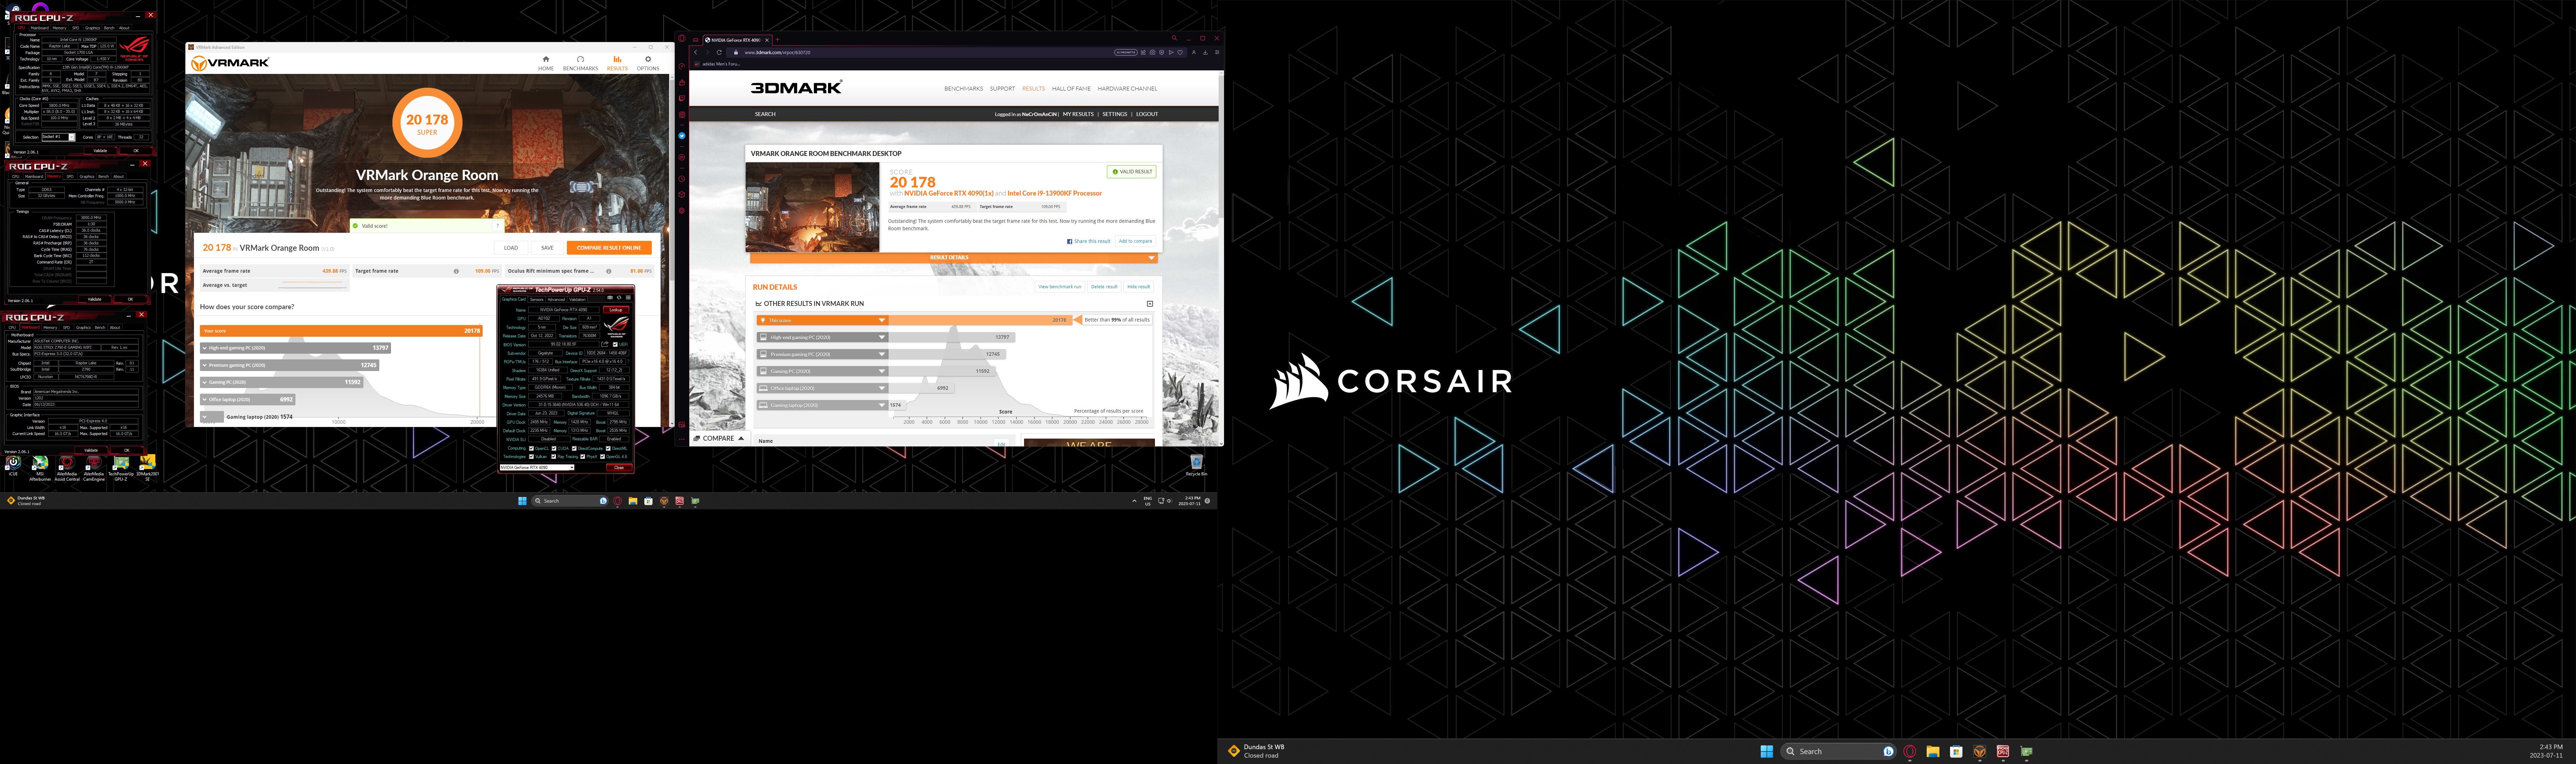2576x764 pixels.
Task: Click Load button in VRMark
Action: point(511,248)
